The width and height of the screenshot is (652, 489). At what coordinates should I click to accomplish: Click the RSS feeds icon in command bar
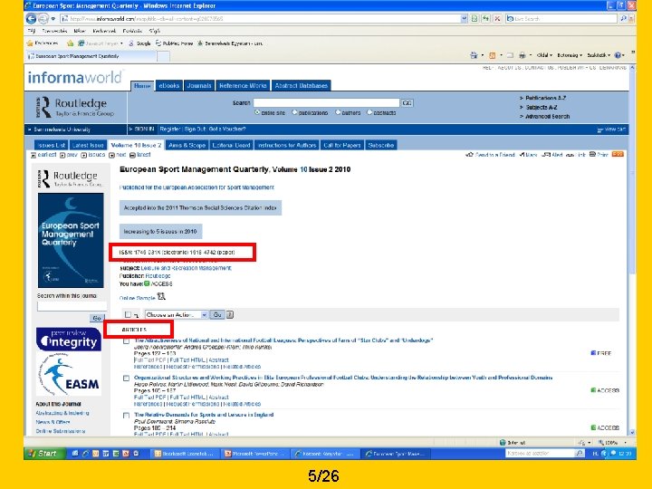(493, 55)
